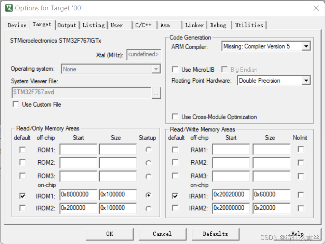Uncheck the IROM1 default checkbox
This screenshot has height=244, width=325.
point(22,196)
